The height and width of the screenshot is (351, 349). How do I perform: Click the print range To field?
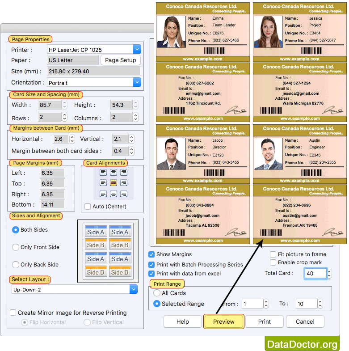pos(307,304)
